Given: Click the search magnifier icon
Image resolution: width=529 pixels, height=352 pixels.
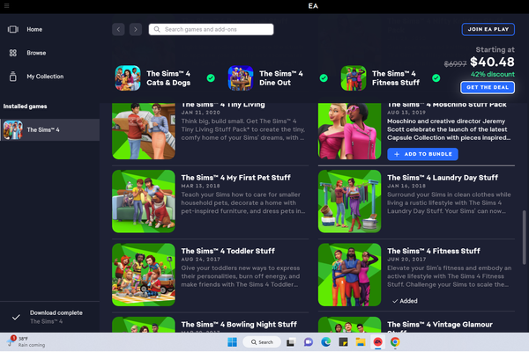Looking at the screenshot, I should point(157,29).
